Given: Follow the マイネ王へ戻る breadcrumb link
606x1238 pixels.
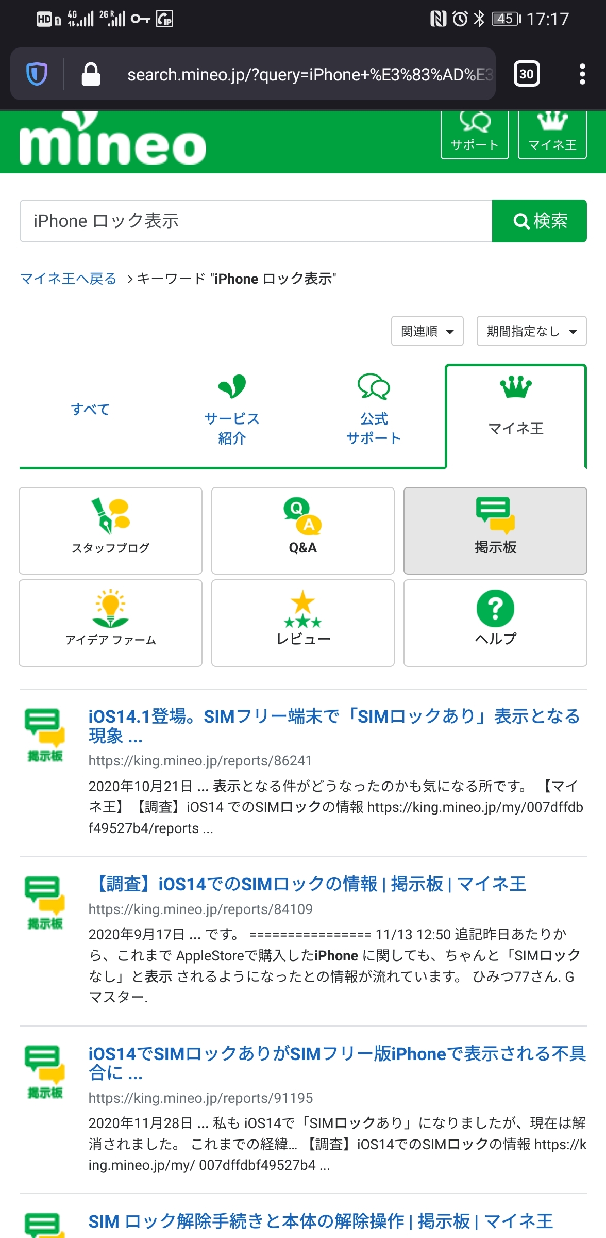Looking at the screenshot, I should coord(69,279).
